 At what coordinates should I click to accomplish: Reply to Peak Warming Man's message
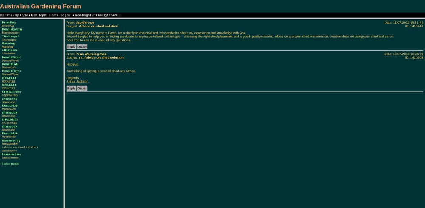(x=71, y=88)
